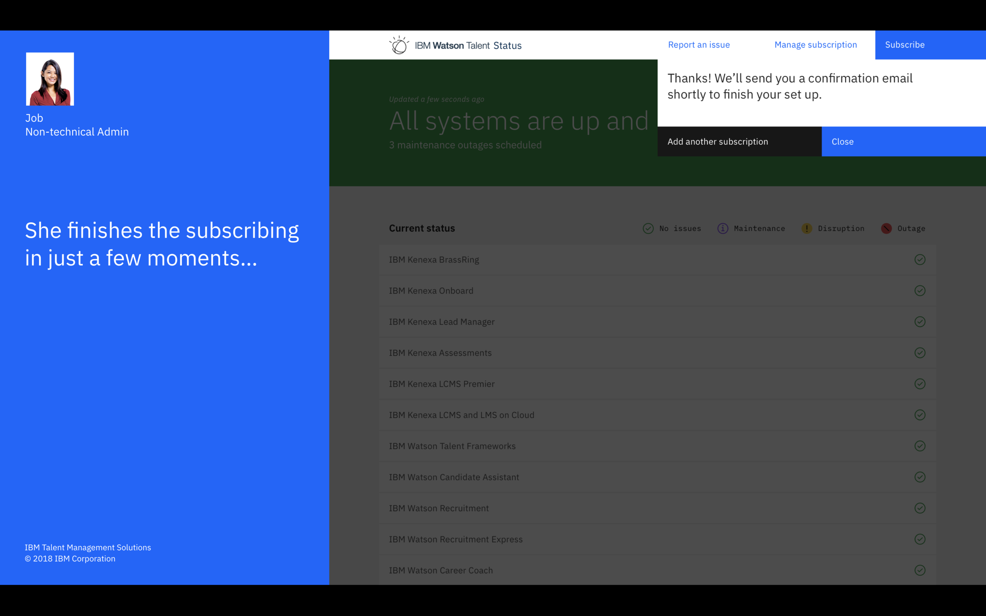Screen dimensions: 986x616
Task: Click status checkmark for IBM Watson Talent Frameworks
Action: click(x=920, y=446)
